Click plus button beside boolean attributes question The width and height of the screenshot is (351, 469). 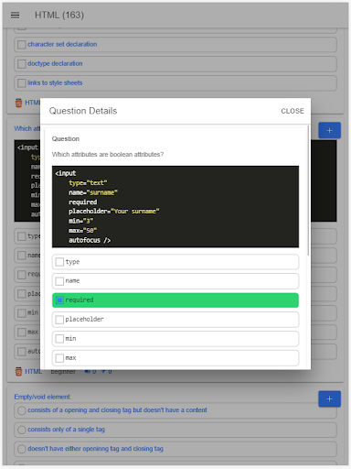[x=329, y=130]
